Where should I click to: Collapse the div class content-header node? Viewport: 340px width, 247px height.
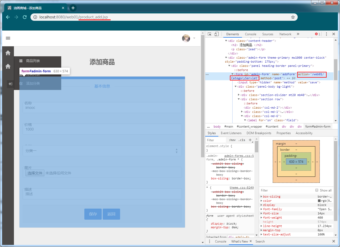pos(226,41)
